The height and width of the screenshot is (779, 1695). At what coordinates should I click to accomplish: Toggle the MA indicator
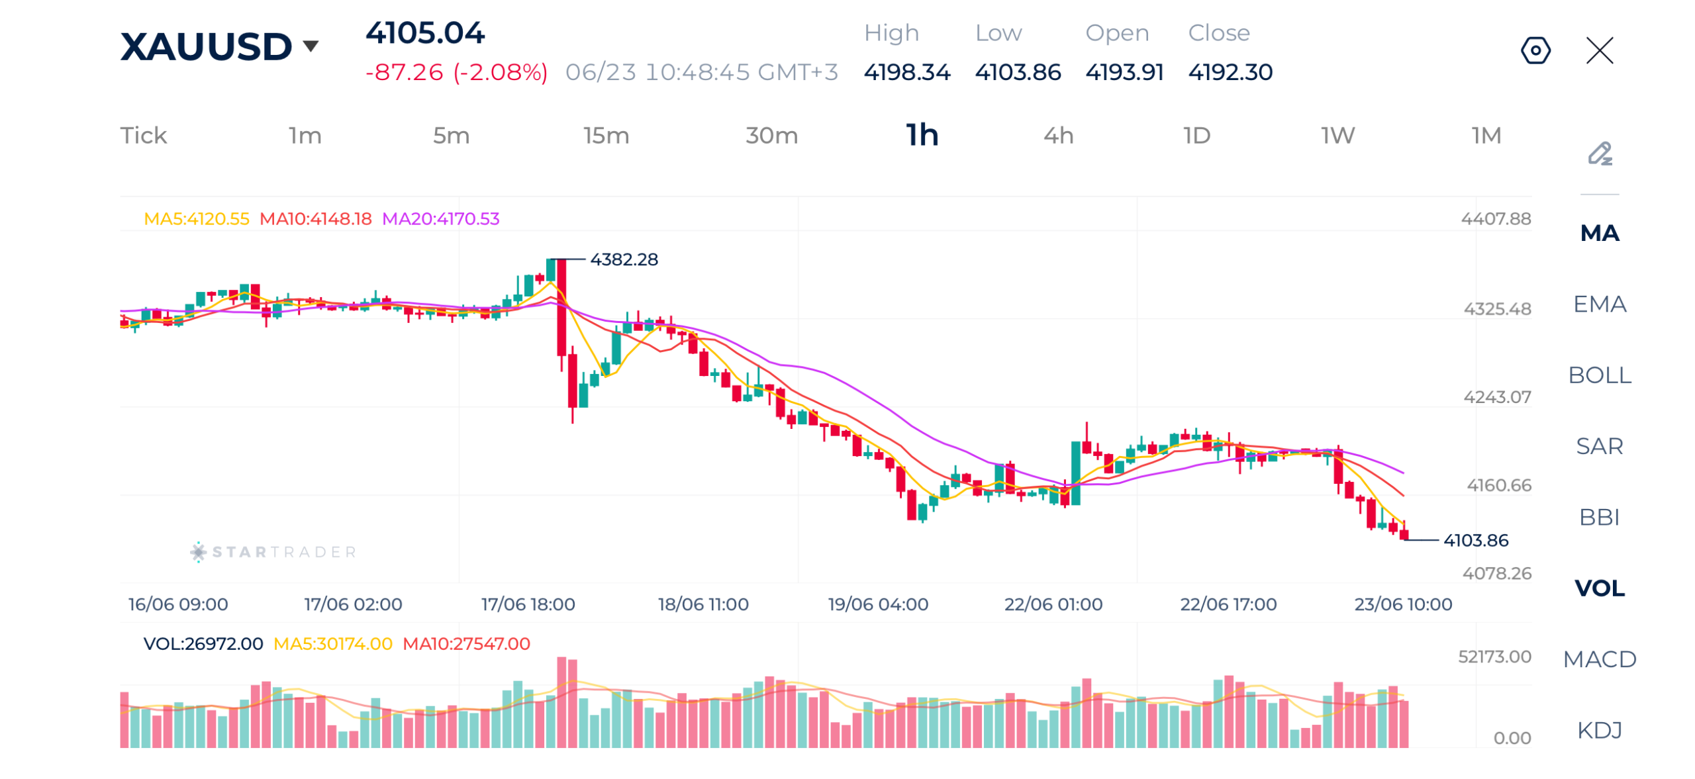click(1599, 232)
